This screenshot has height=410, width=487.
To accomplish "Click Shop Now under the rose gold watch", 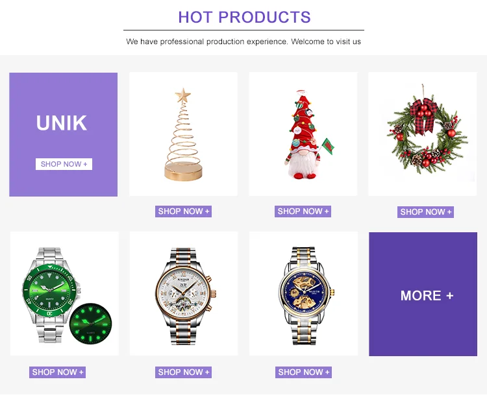I will (x=183, y=372).
